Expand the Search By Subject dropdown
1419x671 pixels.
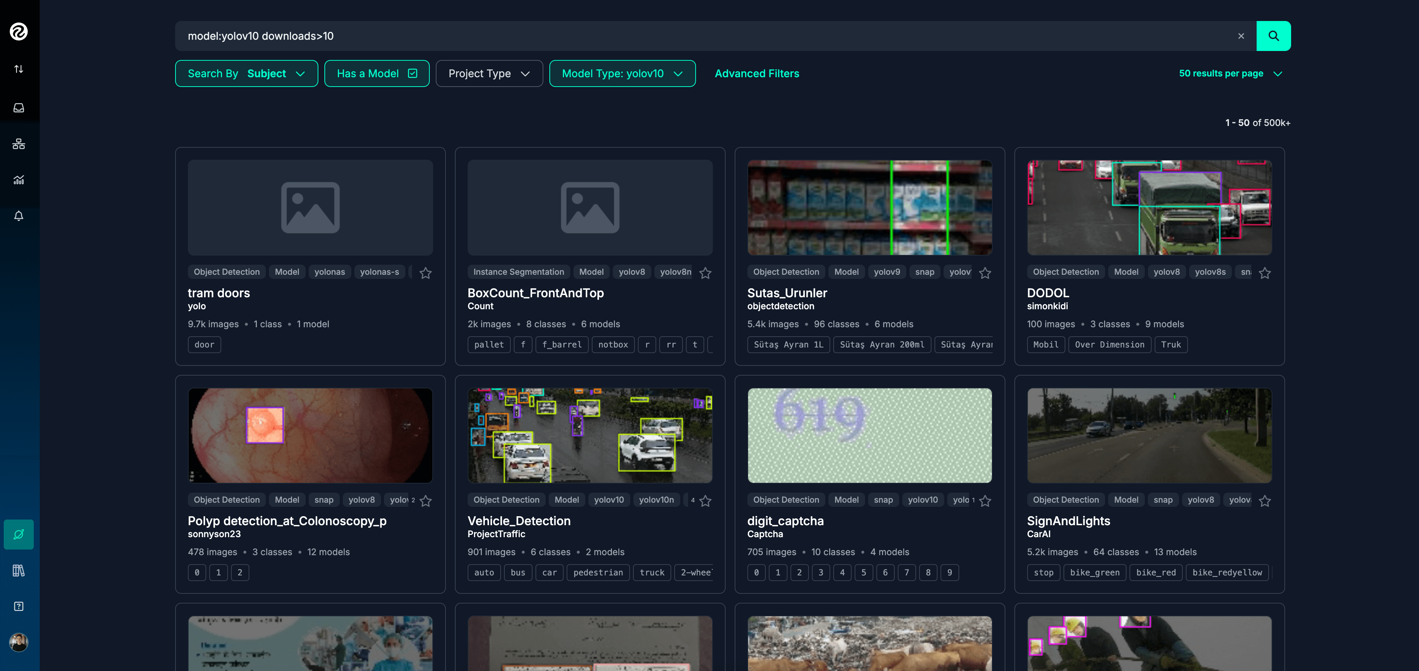tap(246, 73)
